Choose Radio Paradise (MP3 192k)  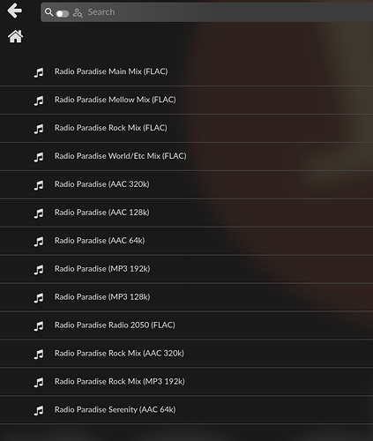coord(186,269)
